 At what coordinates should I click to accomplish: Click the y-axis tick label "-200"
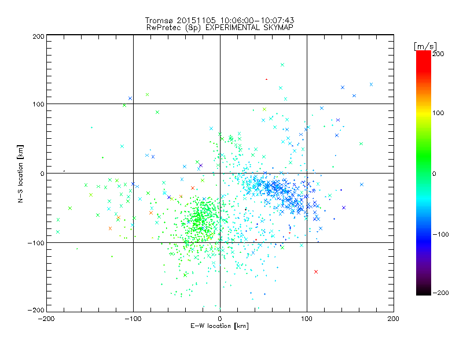coord(36,310)
